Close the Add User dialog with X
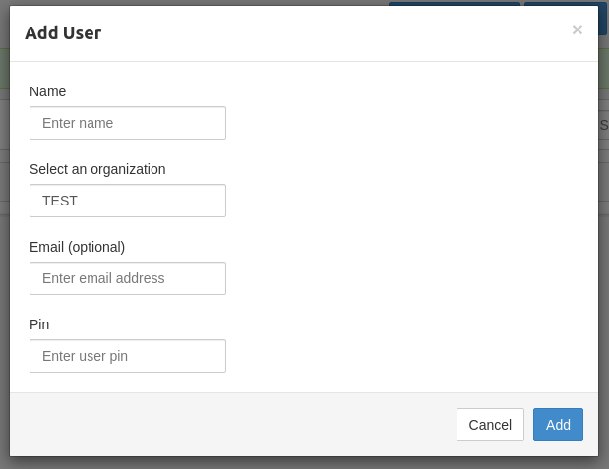609x469 pixels. [x=577, y=29]
